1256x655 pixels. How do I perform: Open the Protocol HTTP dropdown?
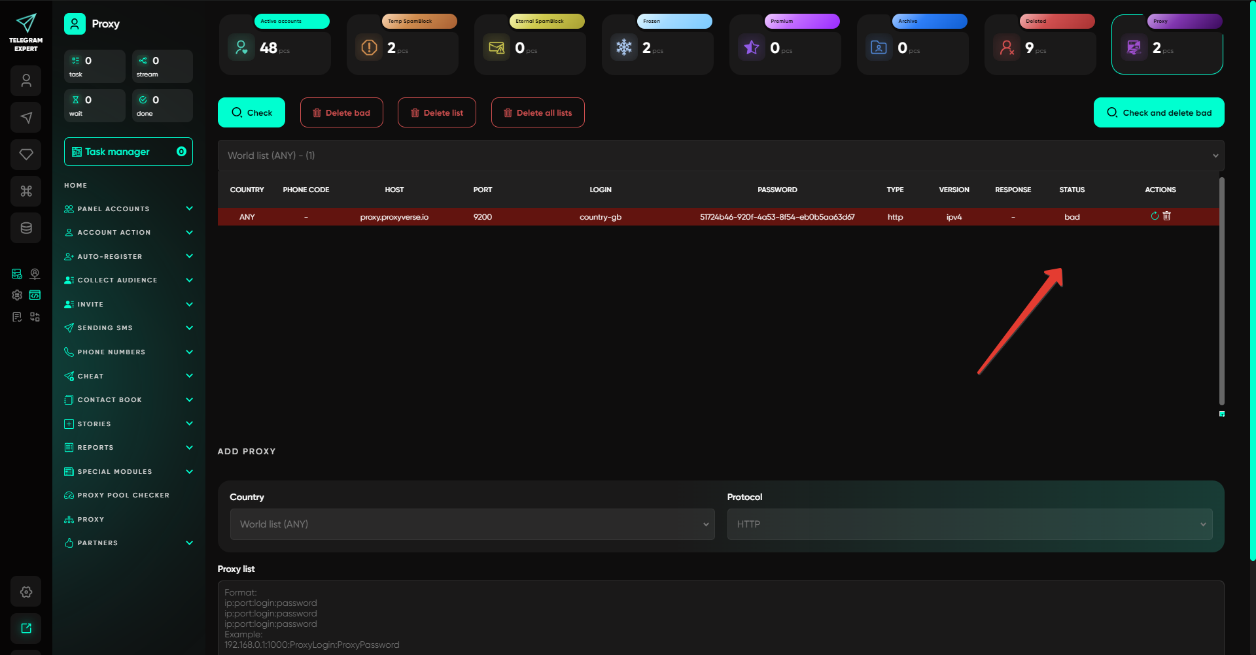click(969, 524)
